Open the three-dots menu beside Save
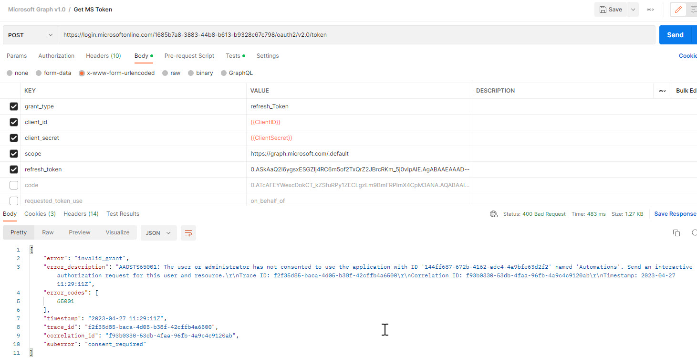 [650, 10]
